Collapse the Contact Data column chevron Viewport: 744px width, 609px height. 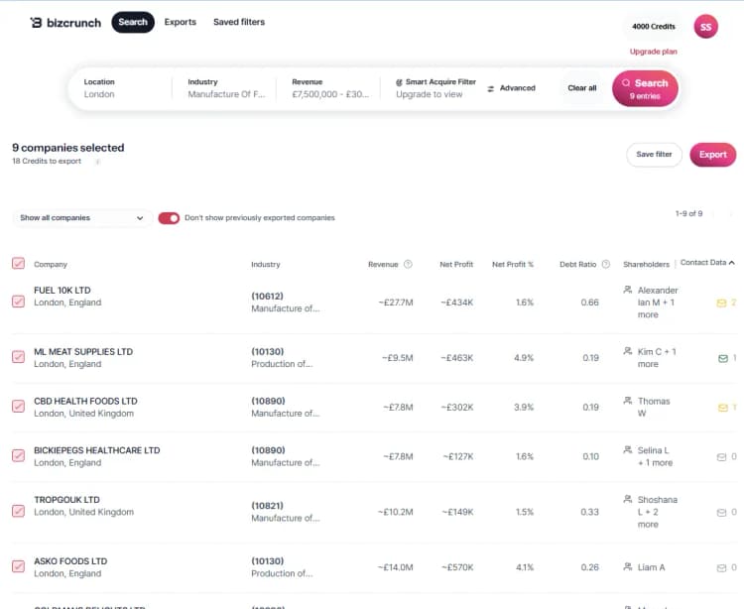[732, 263]
